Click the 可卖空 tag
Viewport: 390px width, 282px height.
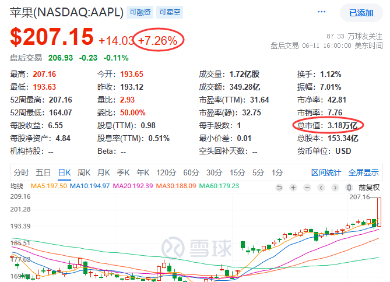(x=170, y=12)
